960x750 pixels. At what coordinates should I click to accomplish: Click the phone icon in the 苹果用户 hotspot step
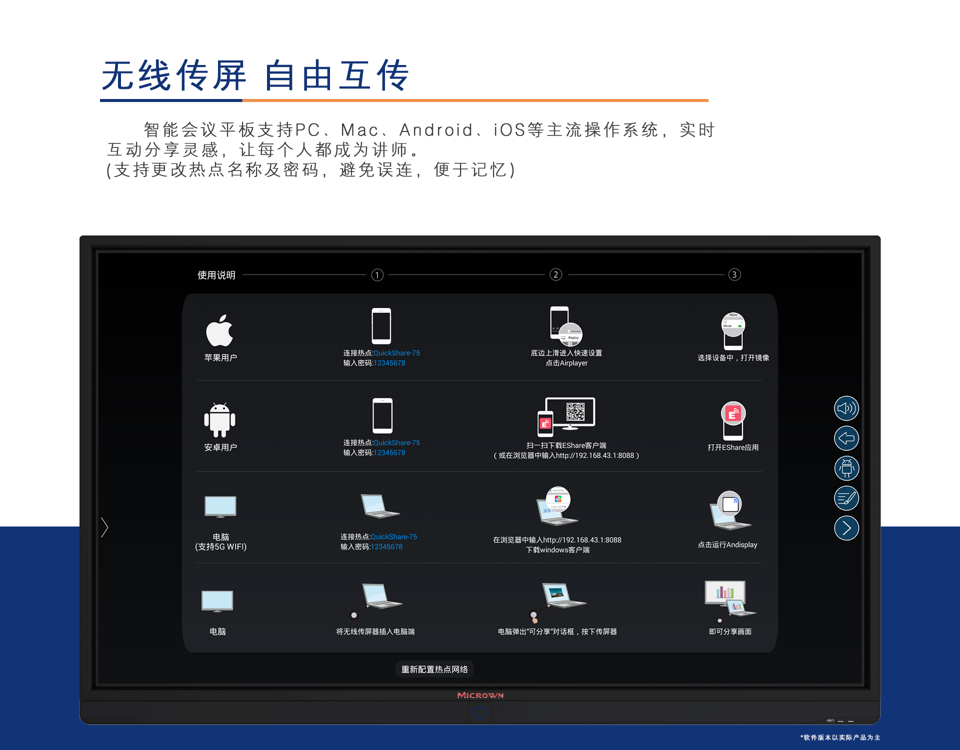[x=381, y=326]
